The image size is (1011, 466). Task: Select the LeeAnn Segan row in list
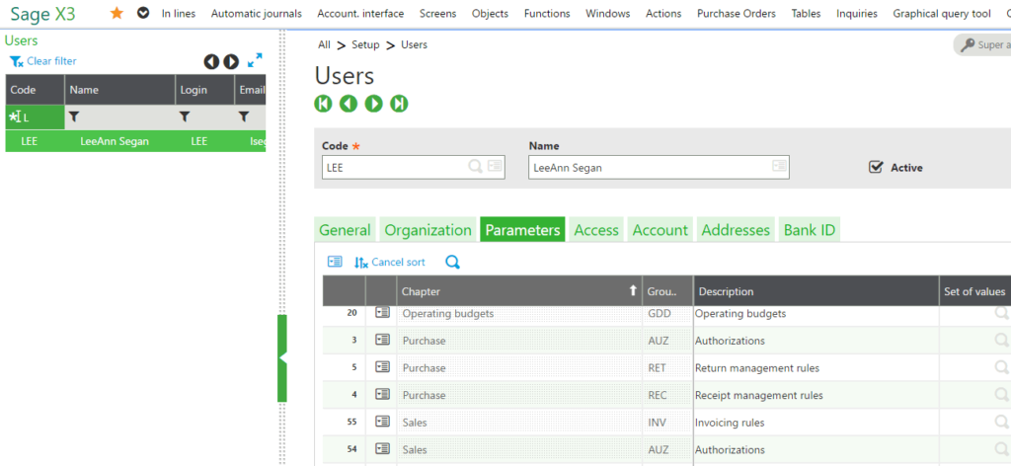point(135,141)
